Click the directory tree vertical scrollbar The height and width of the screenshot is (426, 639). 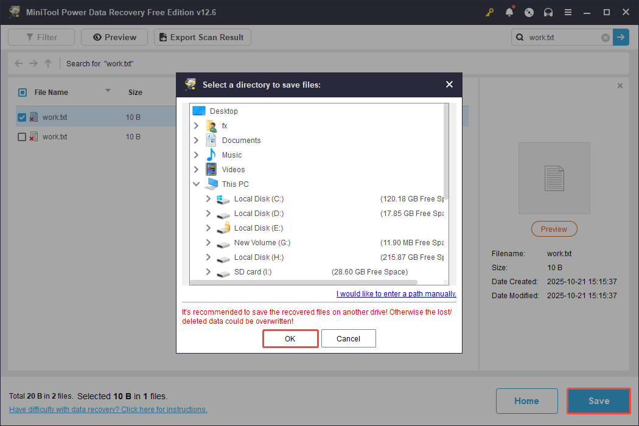click(x=445, y=152)
